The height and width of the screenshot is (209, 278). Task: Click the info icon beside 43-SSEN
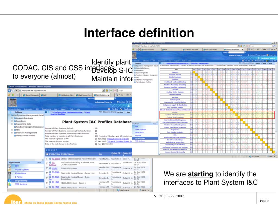(50, 159)
